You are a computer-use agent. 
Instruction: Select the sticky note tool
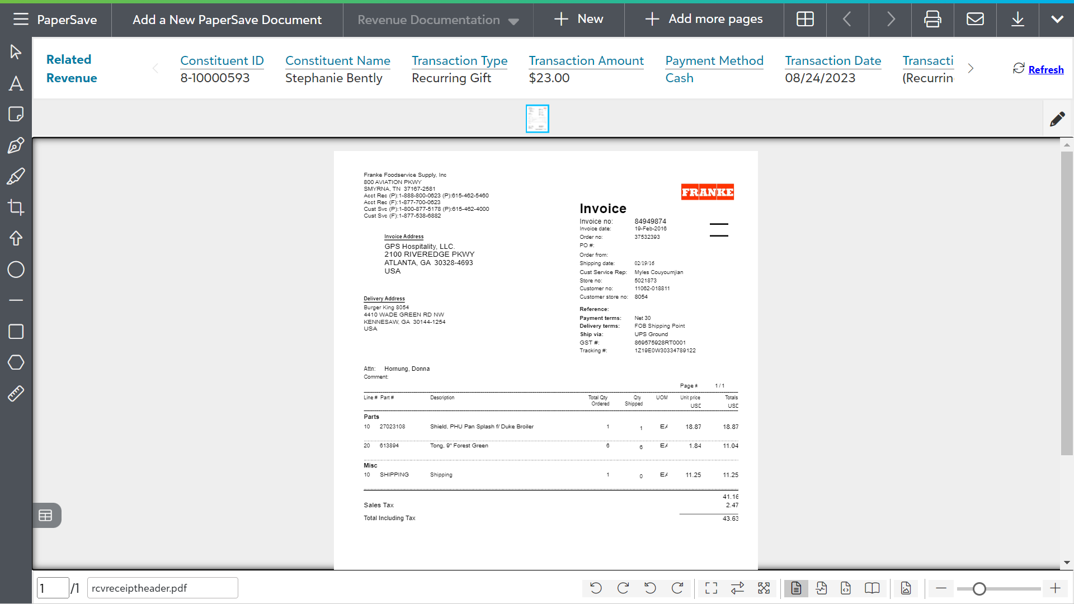16,114
